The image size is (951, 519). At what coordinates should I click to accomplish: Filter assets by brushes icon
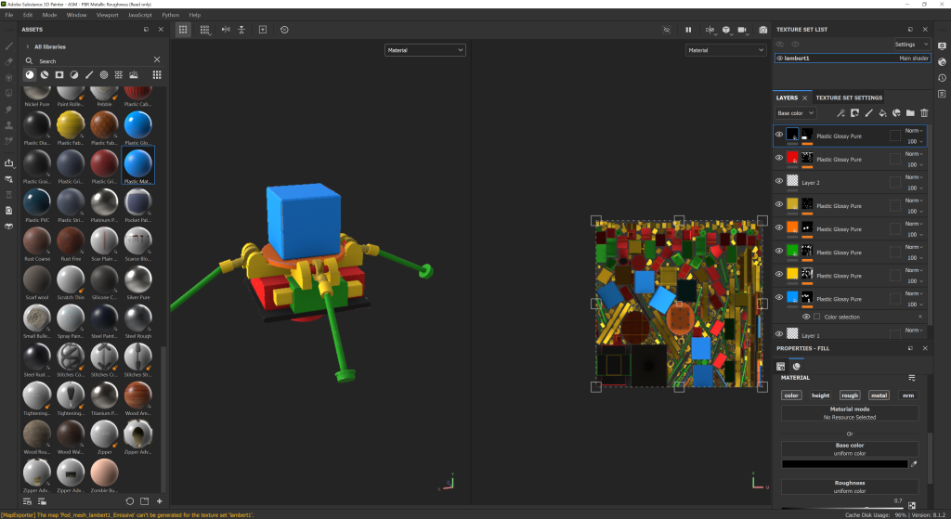coord(89,74)
